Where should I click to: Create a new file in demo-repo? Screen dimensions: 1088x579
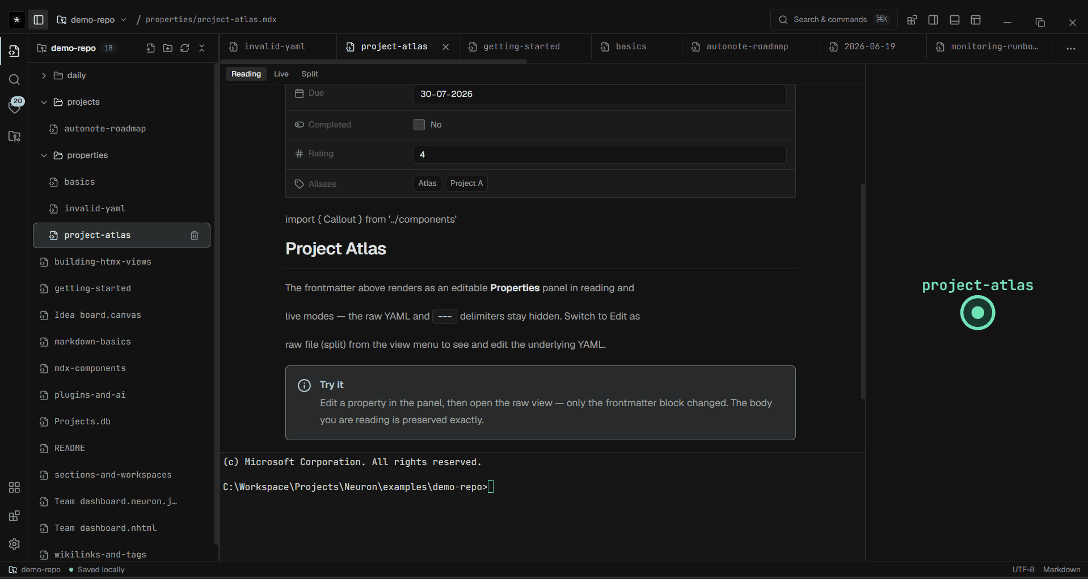pyautogui.click(x=150, y=48)
